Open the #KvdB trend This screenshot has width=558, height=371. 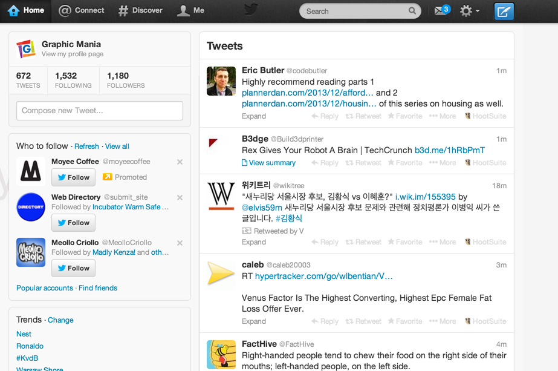click(27, 358)
